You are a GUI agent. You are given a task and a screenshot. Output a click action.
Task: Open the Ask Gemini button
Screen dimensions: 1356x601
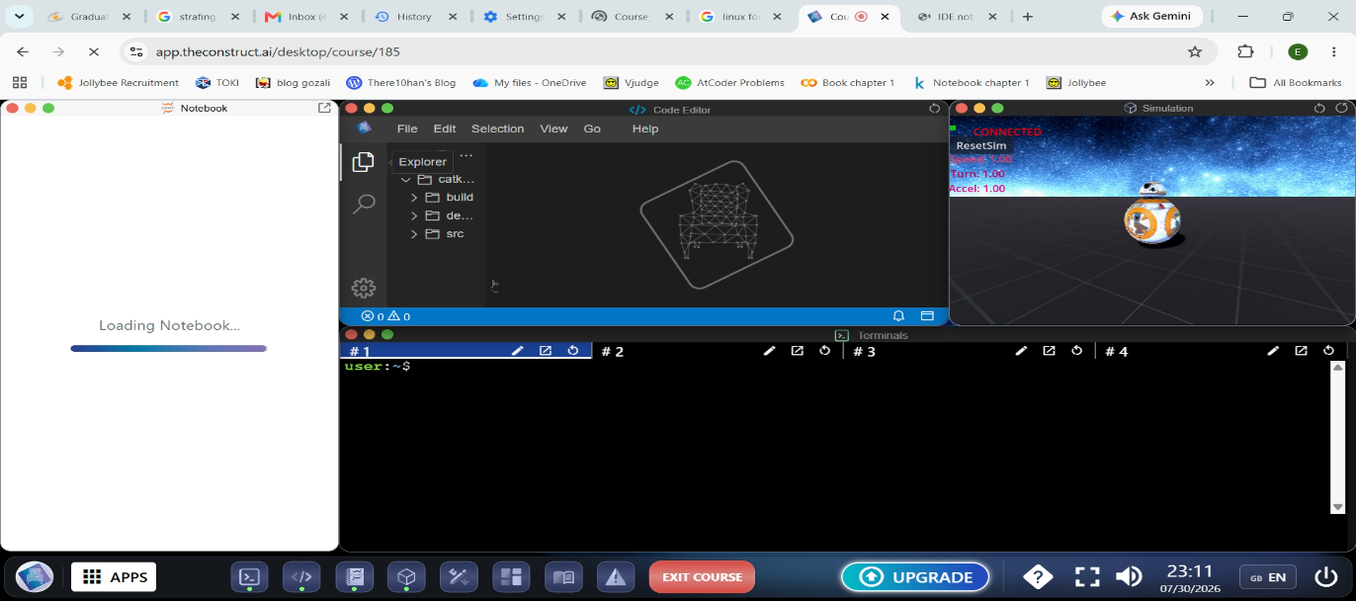tap(1151, 17)
